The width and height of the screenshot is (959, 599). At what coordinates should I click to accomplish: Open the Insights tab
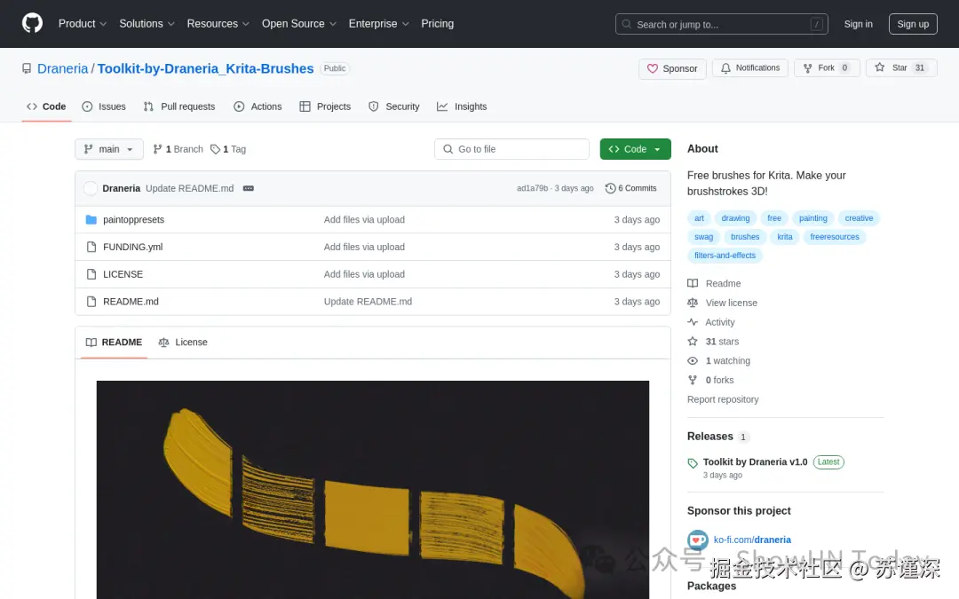[462, 106]
